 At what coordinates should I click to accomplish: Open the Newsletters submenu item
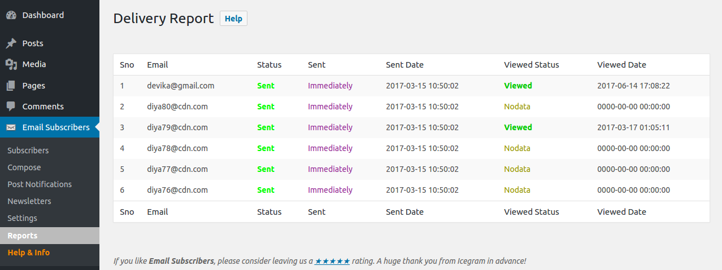(29, 201)
